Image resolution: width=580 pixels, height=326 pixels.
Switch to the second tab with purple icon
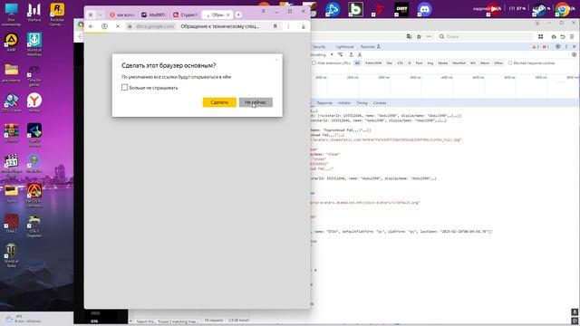pyautogui.click(x=154, y=14)
